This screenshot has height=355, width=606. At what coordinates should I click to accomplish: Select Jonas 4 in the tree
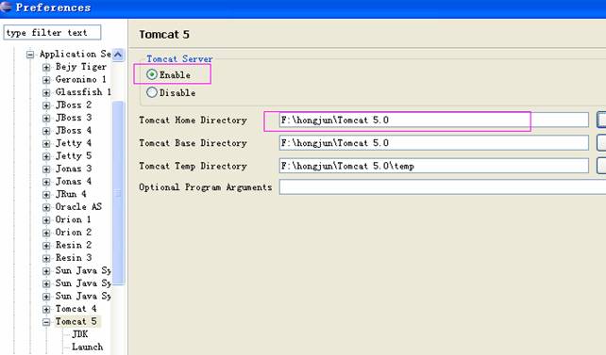74,181
